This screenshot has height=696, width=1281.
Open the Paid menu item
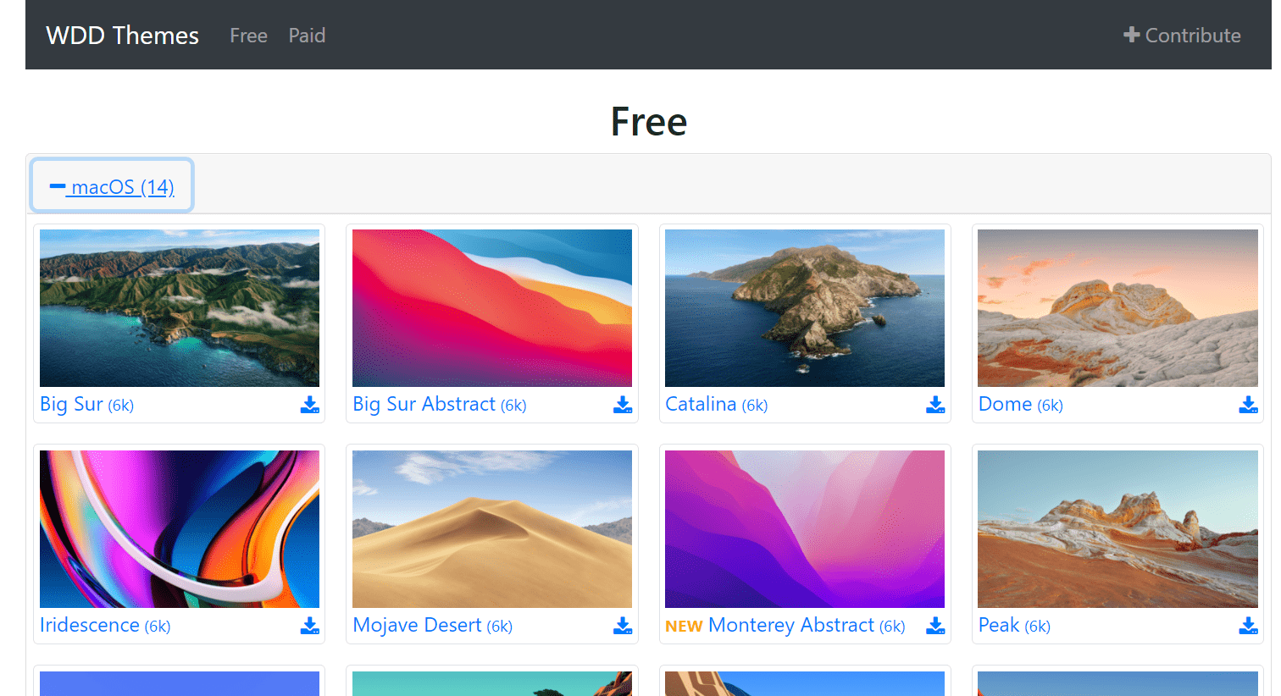click(x=307, y=36)
